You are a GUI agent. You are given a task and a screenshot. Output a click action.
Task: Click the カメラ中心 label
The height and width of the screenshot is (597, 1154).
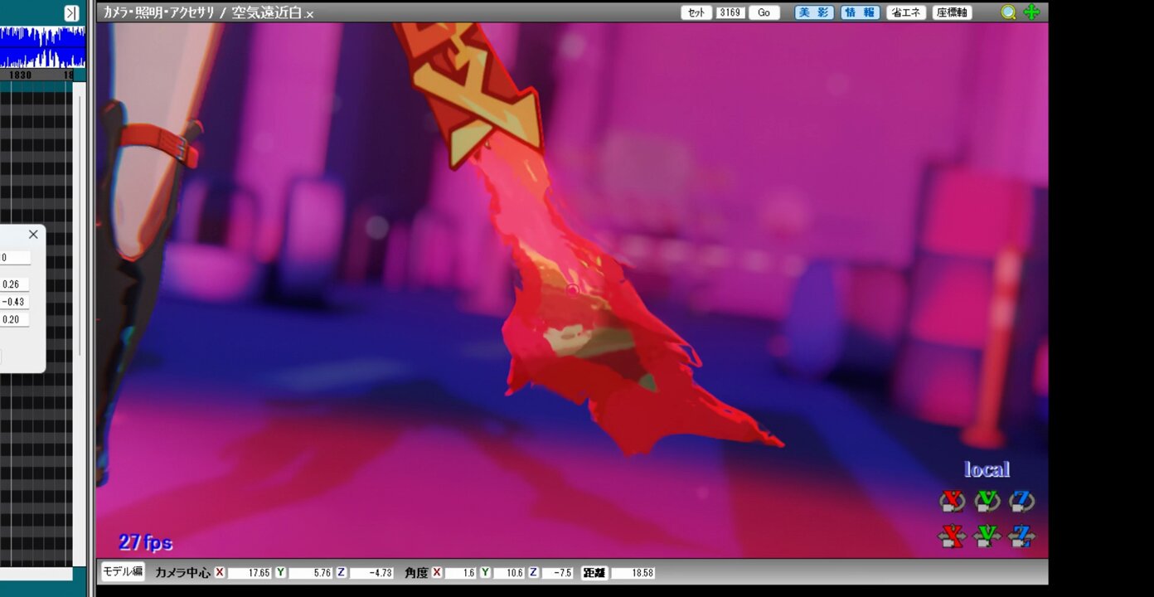pos(182,573)
